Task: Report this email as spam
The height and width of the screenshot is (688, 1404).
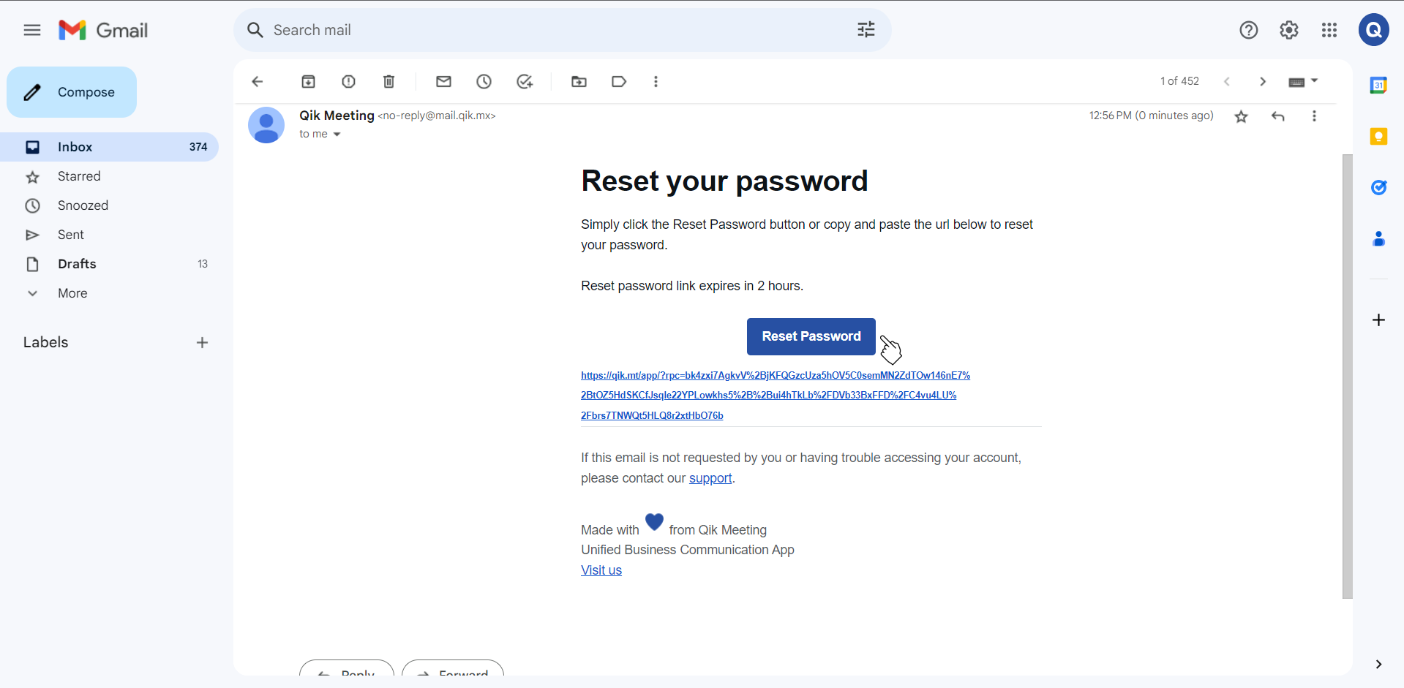Action: tap(348, 82)
